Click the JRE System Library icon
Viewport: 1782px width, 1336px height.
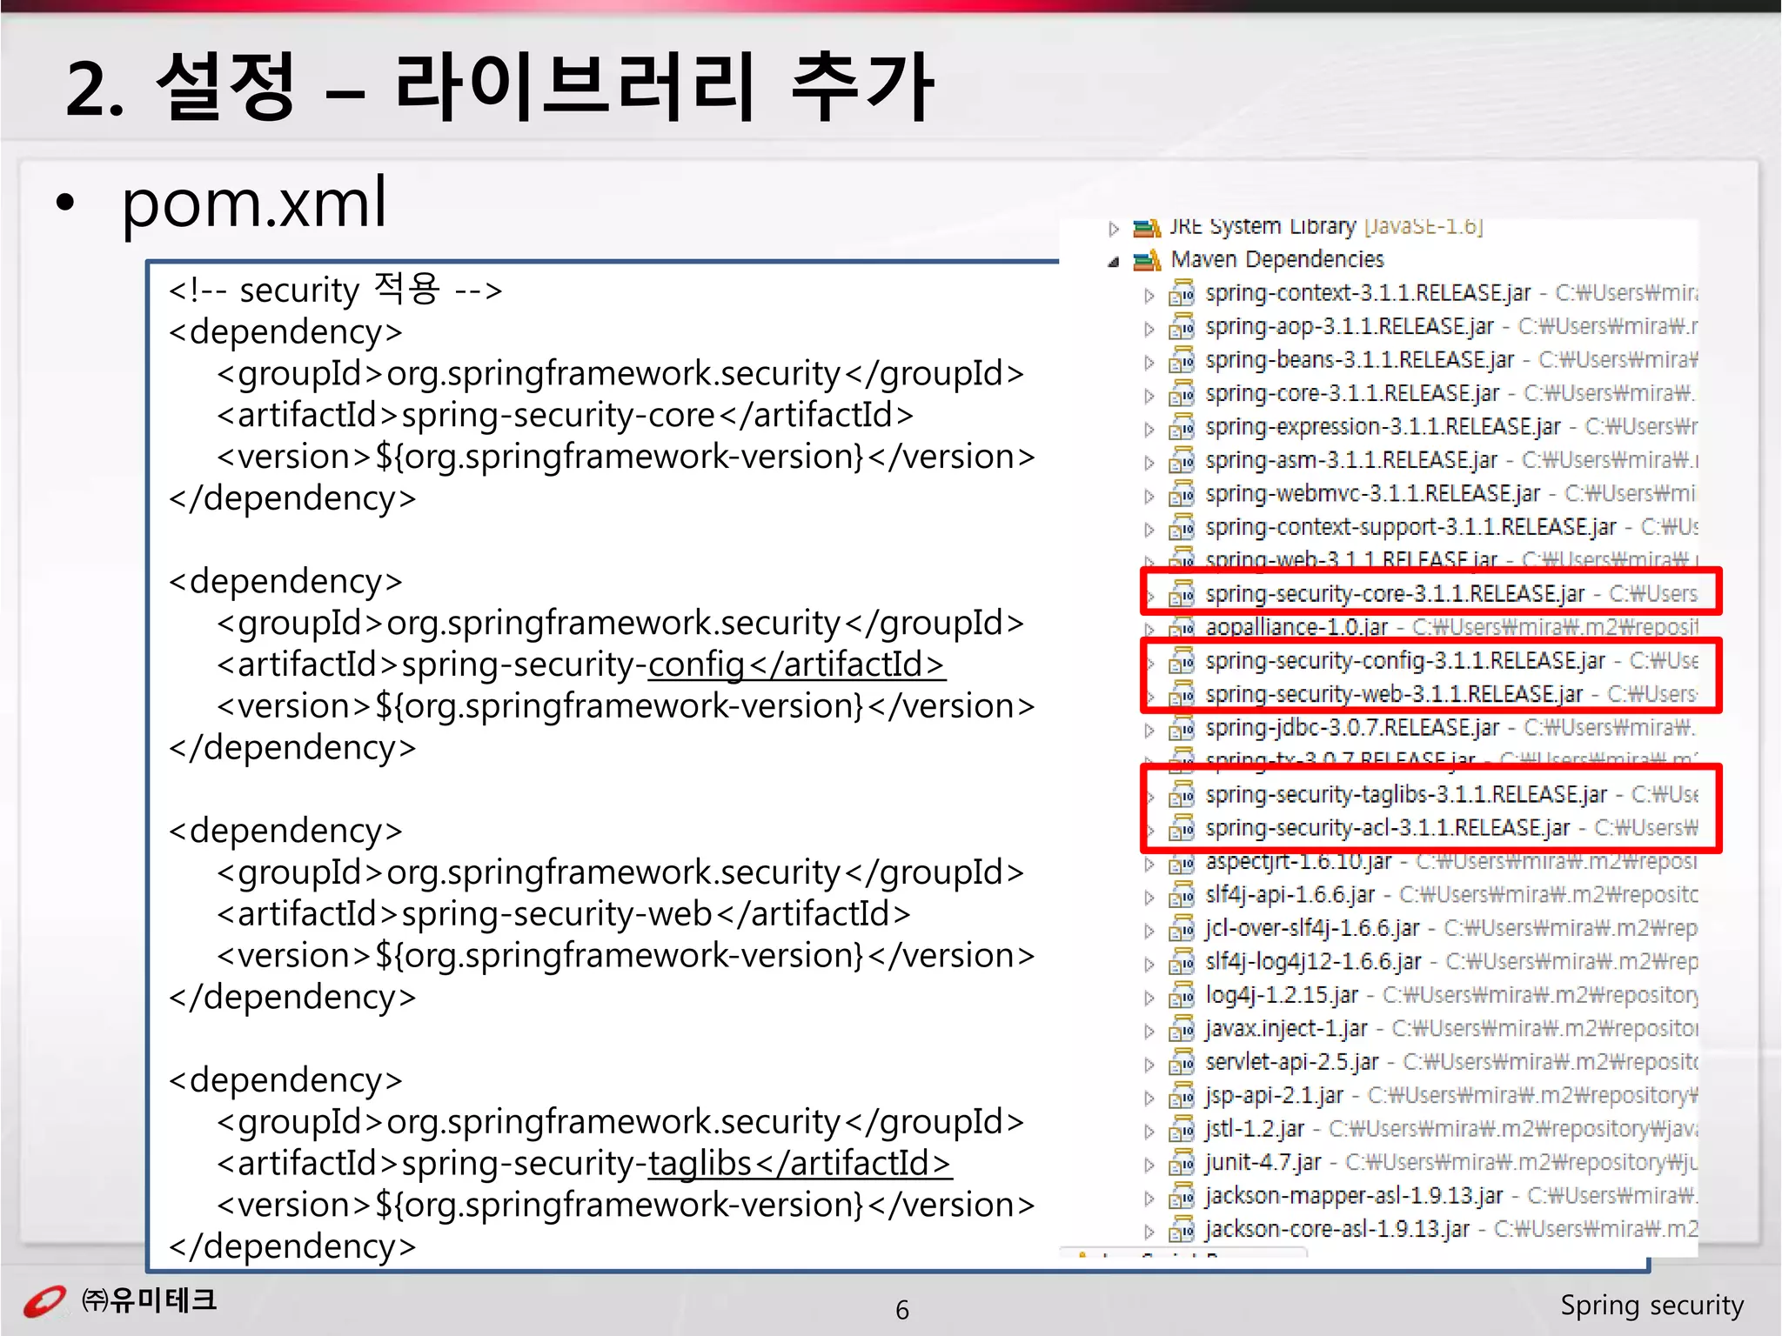click(x=1147, y=227)
